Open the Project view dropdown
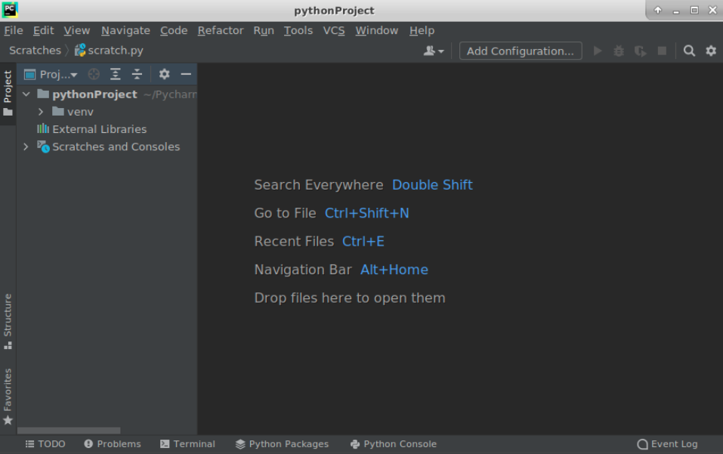This screenshot has width=723, height=454. pos(51,74)
